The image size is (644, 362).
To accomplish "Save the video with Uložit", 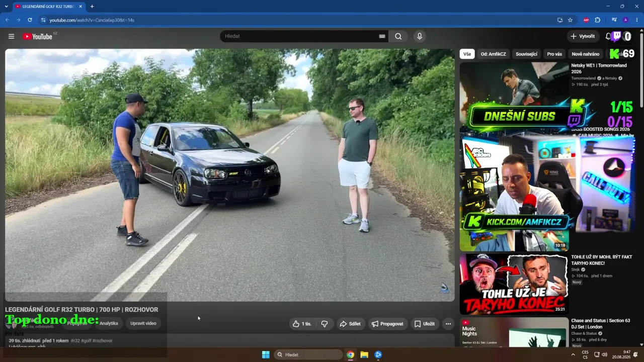I will (x=424, y=324).
